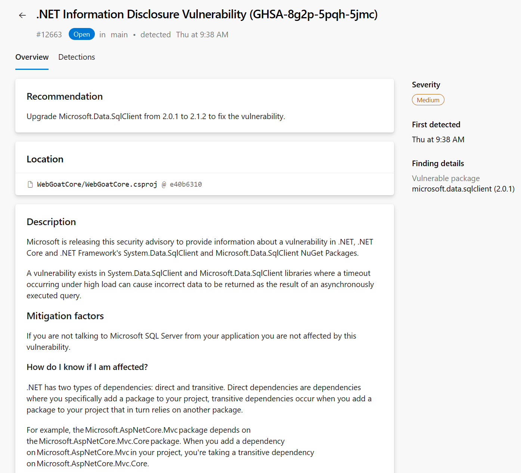Open the WebGoatCore/WebGoatCore.csproj file link
Screen dimensions: 521x473
pos(97,184)
